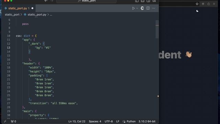Open the run options dropdown arrow
The image size is (220, 124).
pos(137,8)
